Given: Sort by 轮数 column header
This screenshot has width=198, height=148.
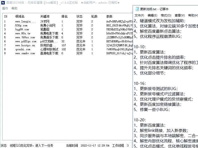Looking at the screenshot, I should [94, 16].
